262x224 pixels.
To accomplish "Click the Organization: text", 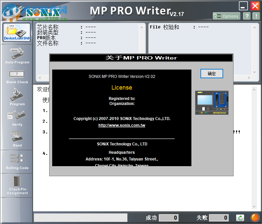I will 122,104.
